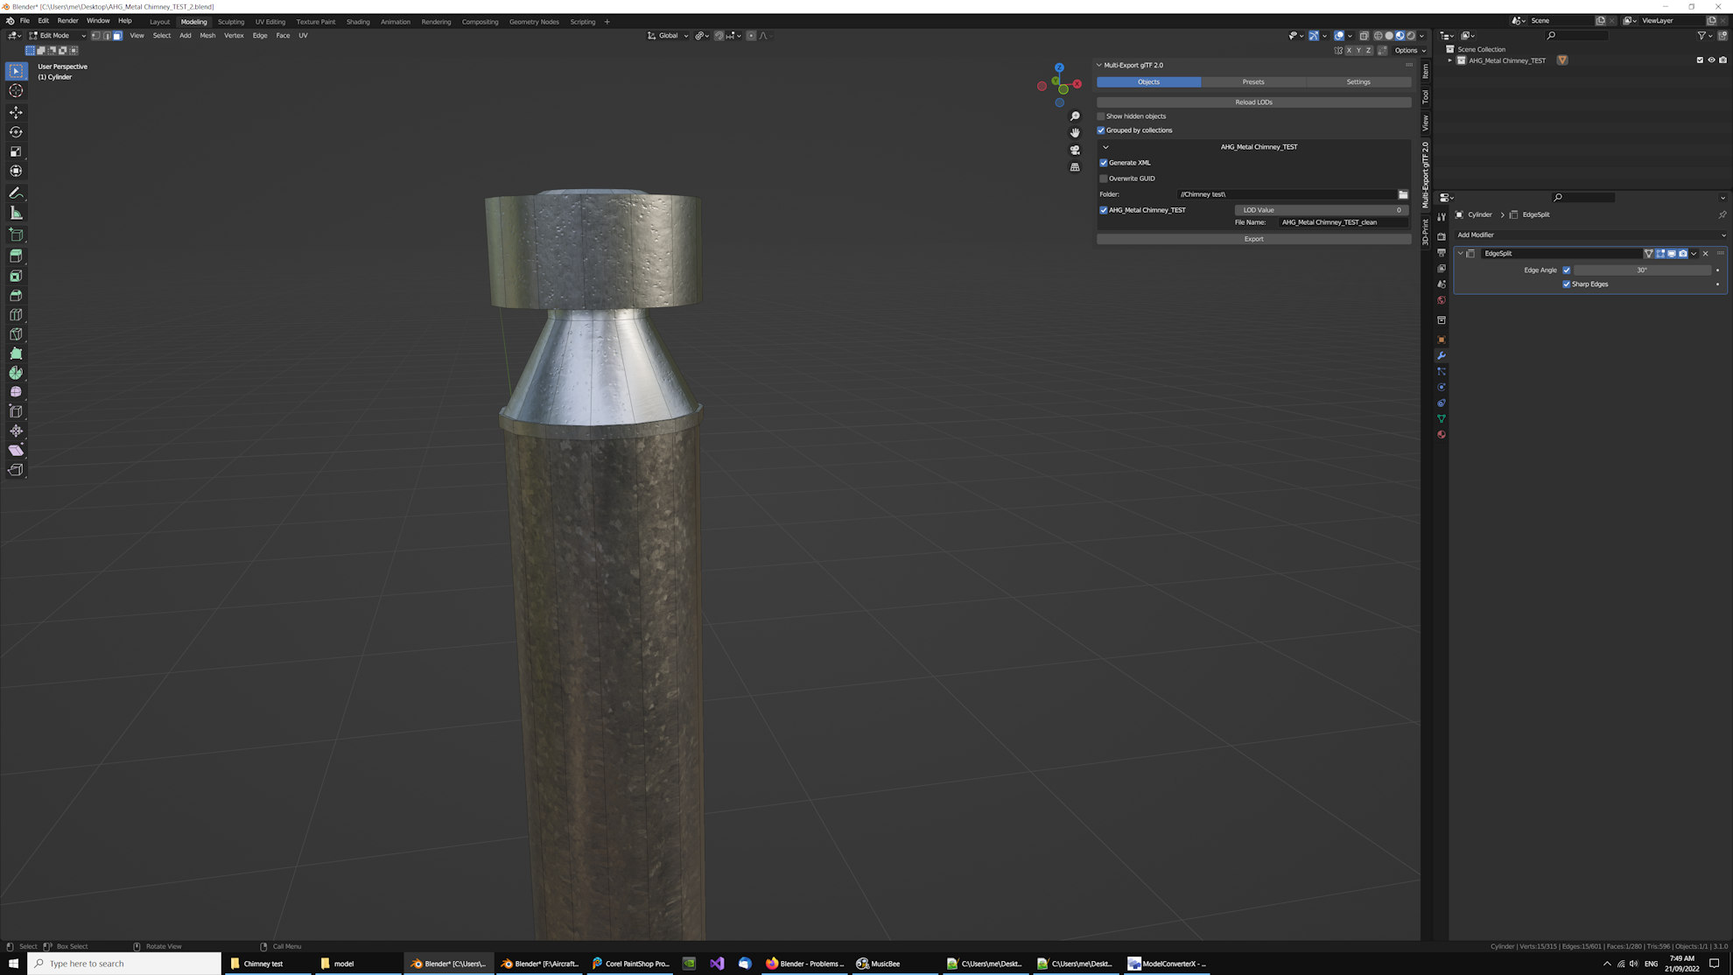Open ModelConverterX from the taskbar
The height and width of the screenshot is (975, 1733).
[1168, 964]
